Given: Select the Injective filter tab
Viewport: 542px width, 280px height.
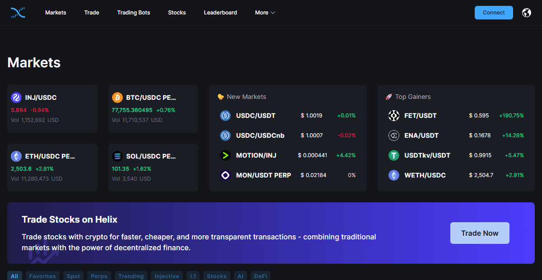Looking at the screenshot, I should 167,276.
